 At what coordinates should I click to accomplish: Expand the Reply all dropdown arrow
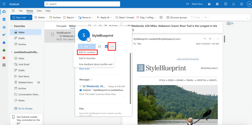pyautogui.click(x=111, y=18)
